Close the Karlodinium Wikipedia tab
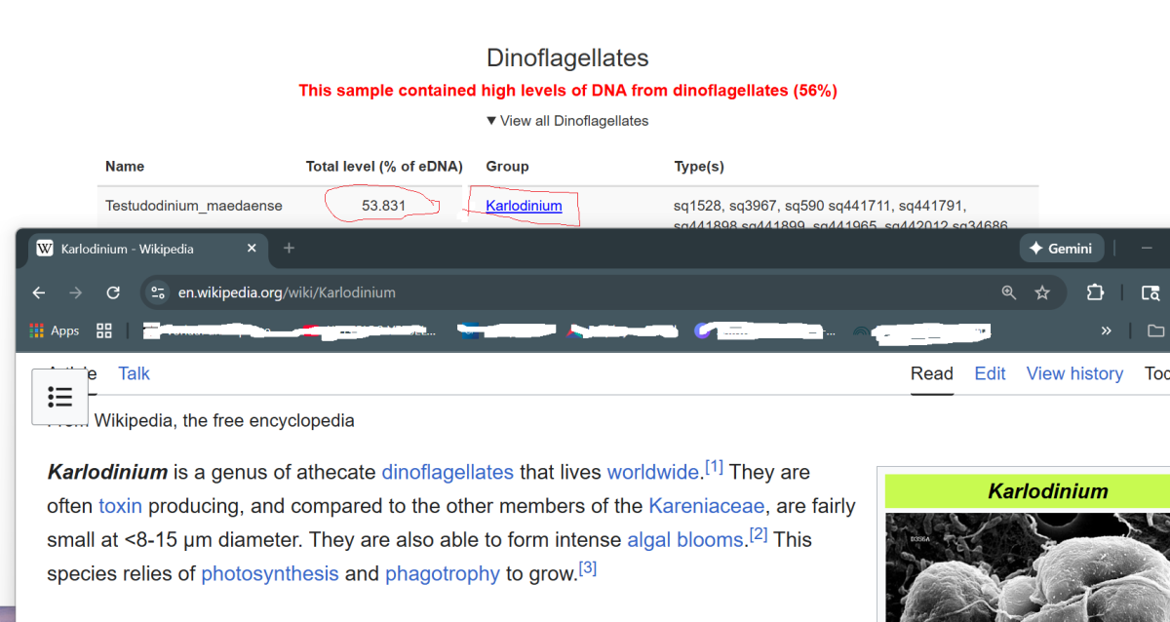Image resolution: width=1170 pixels, height=622 pixels. 252,249
